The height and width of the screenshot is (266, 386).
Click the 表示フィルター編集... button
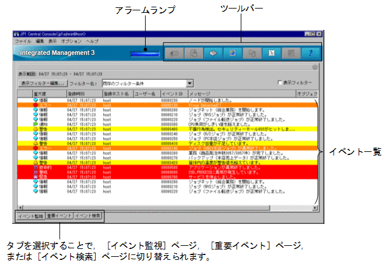click(x=43, y=84)
